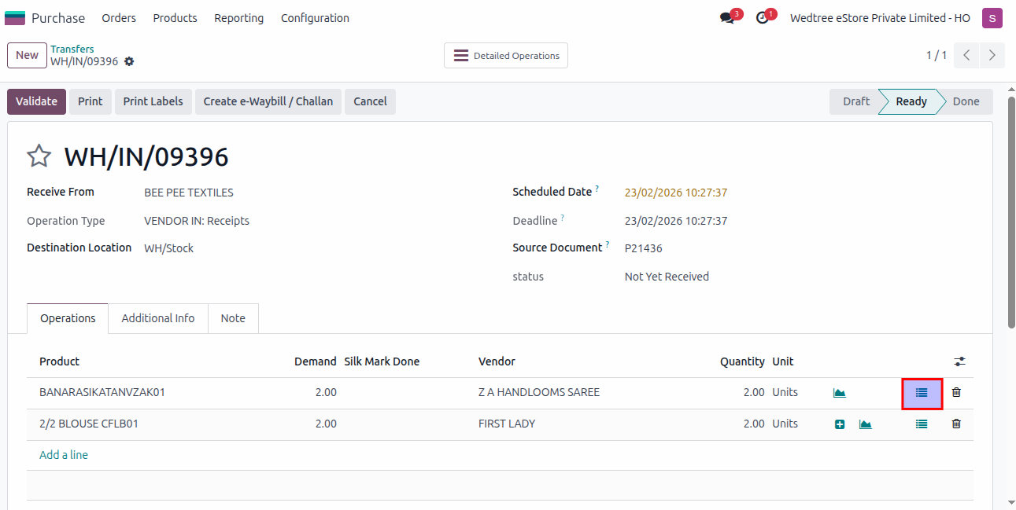Click the Add a line link
The image size is (1016, 510).
point(64,455)
